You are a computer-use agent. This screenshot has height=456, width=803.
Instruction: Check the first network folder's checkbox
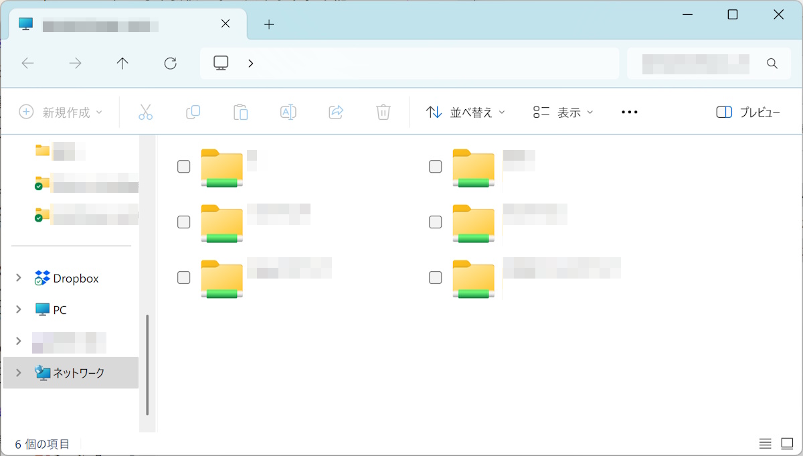coord(183,167)
